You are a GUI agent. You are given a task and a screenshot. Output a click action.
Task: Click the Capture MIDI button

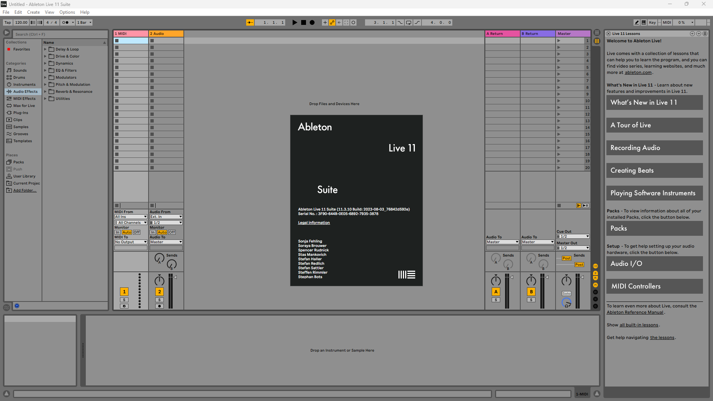click(x=346, y=23)
